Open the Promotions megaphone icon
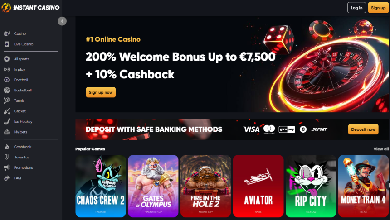 [x=7, y=167]
